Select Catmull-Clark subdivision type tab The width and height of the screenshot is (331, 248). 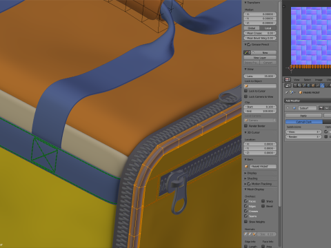(304, 122)
